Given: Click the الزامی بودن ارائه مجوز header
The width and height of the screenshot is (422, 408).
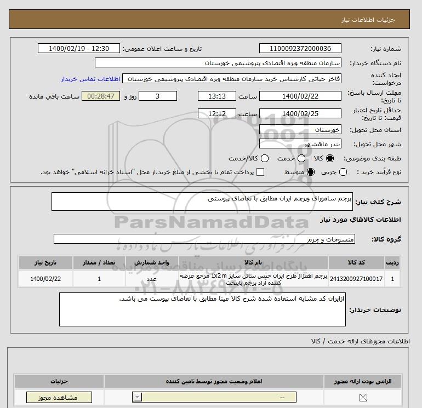Looking at the screenshot, I should [363, 381].
